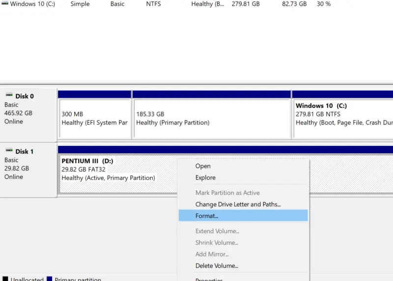Screen dimensions: 393x281
Task: Click the 82.73 GB free space cell
Action: point(294,4)
